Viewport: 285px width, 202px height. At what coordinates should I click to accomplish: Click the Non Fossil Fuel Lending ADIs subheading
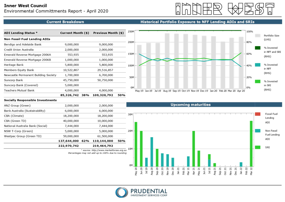(27, 39)
